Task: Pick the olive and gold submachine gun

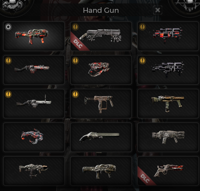Action: (x=168, y=104)
